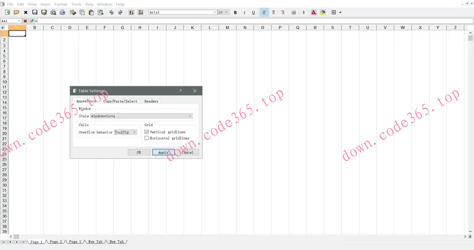This screenshot has width=474, height=250.
Task: Sort ascending using the toolbar icon
Action: pos(131,13)
